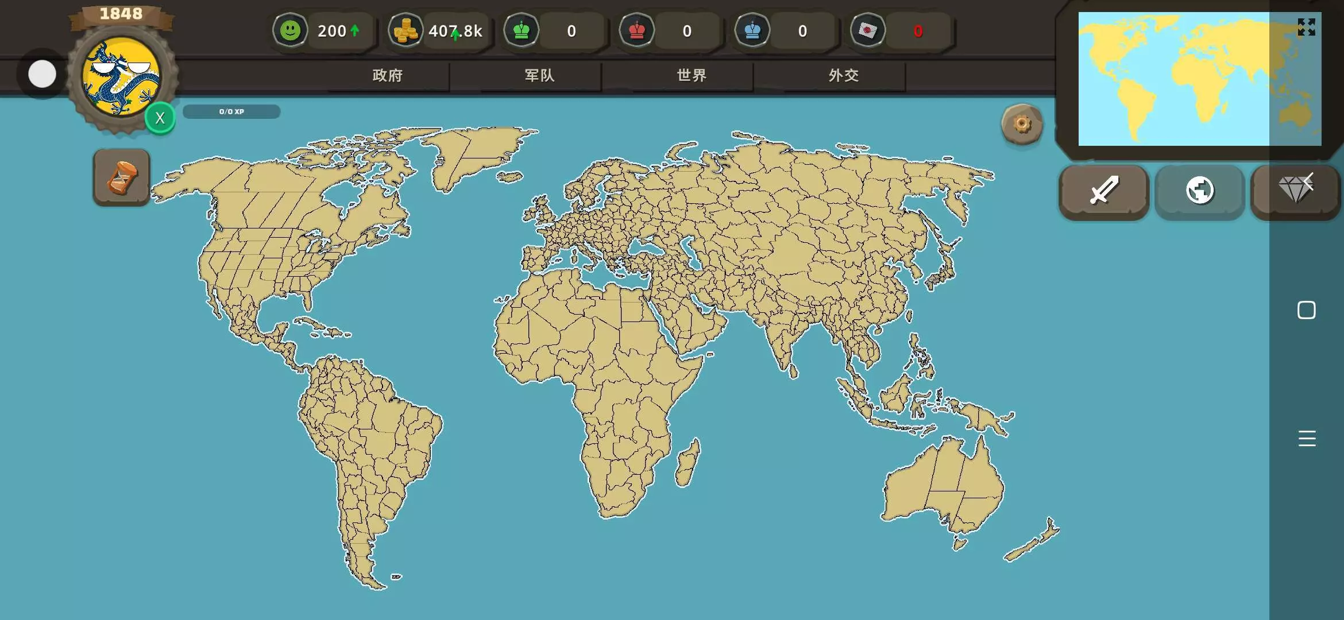Open the 政府 government tab

pyautogui.click(x=387, y=75)
